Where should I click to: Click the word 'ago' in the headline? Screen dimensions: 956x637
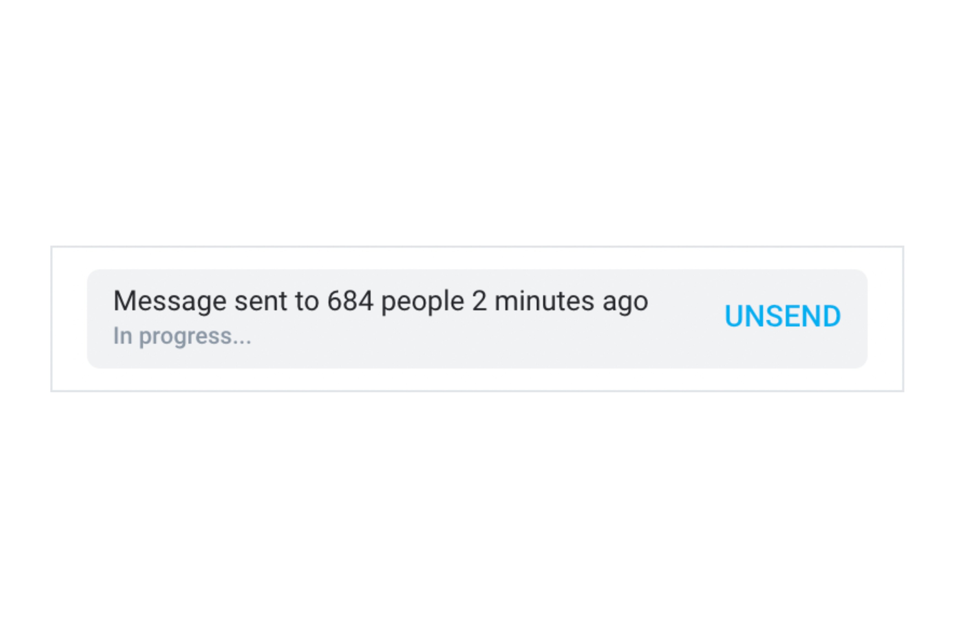click(625, 303)
